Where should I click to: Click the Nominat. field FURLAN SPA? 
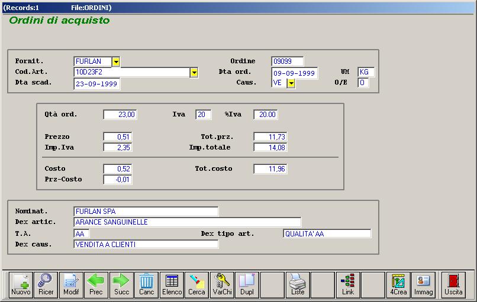click(146, 211)
